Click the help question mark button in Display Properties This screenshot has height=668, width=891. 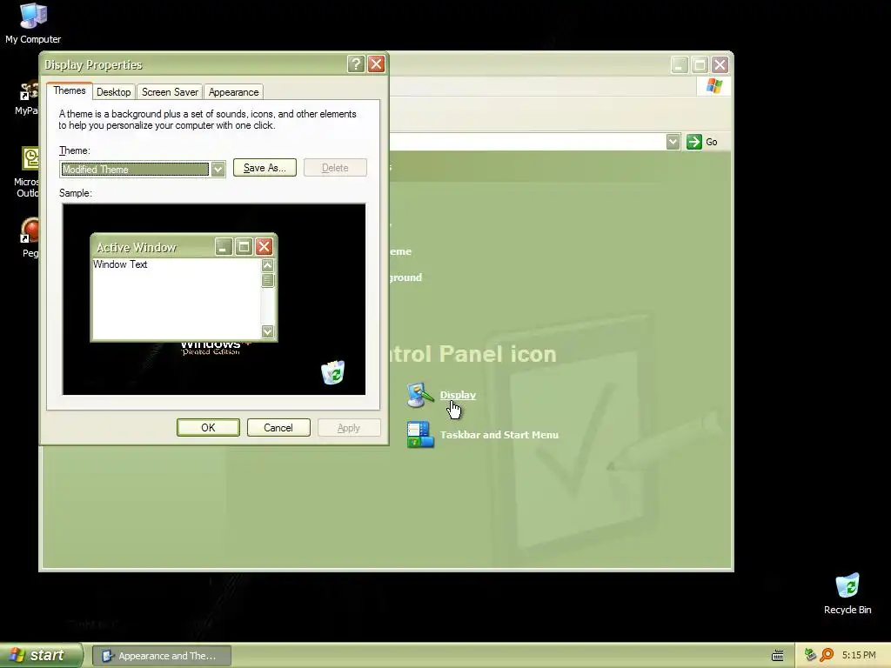(x=356, y=64)
